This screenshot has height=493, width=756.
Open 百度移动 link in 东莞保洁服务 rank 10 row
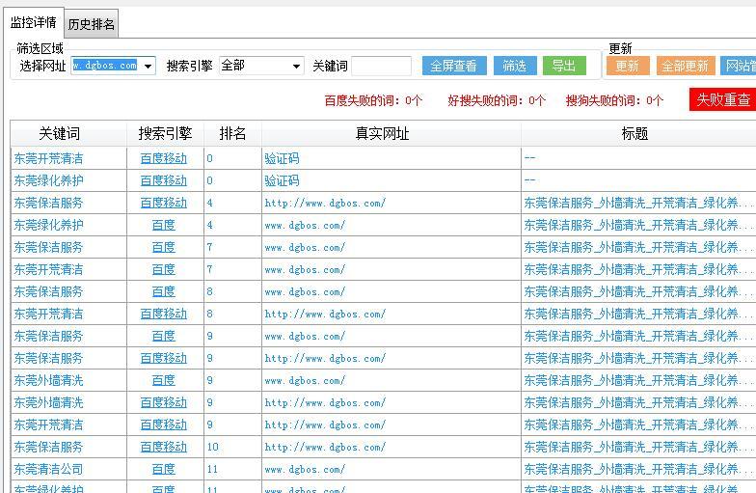(x=164, y=447)
